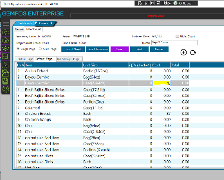The height and width of the screenshot is (180, 224).
Task: Open the checklist sidebar icon
Action: coord(5,57)
